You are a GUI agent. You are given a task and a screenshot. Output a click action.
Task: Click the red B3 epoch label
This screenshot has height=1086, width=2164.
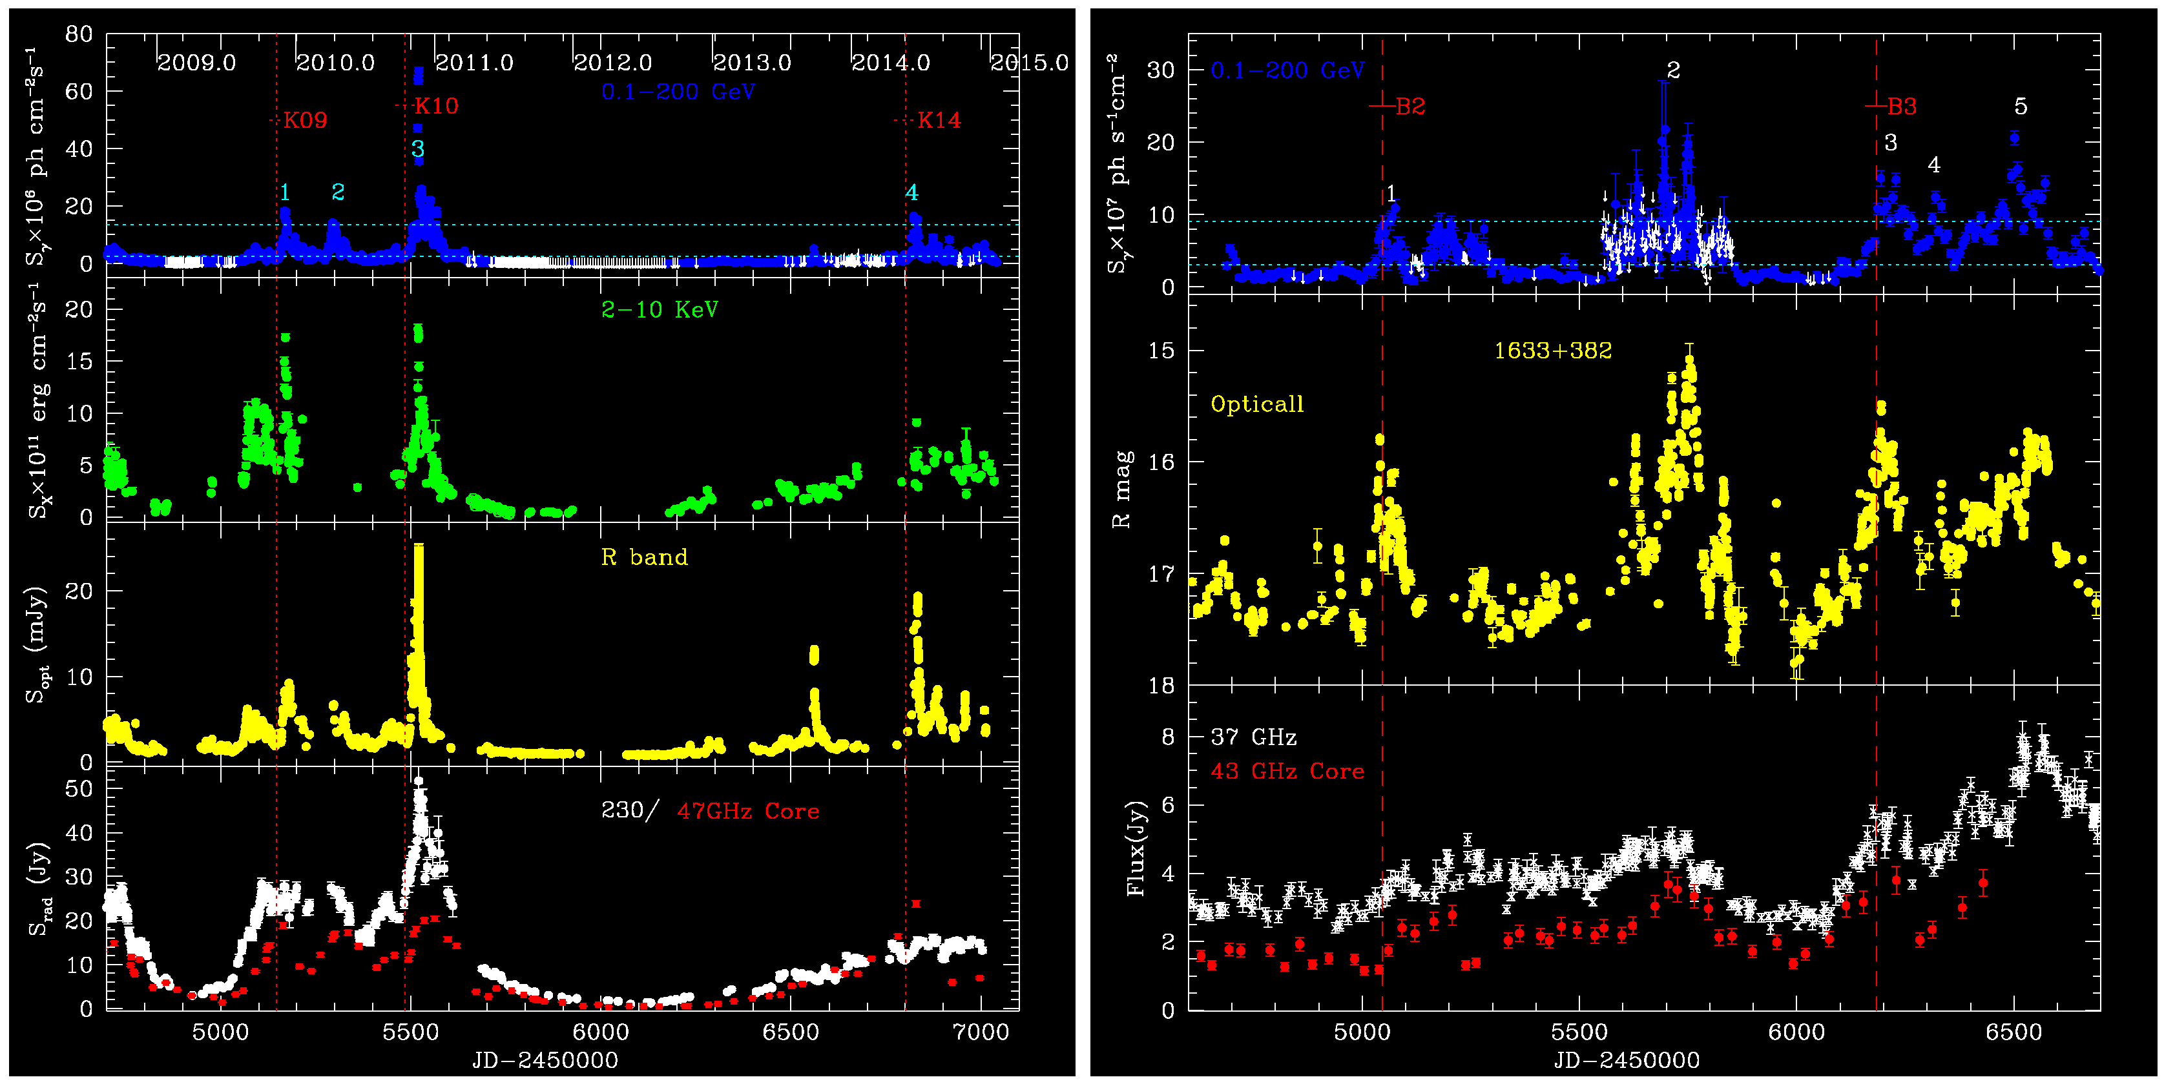coord(1902,107)
